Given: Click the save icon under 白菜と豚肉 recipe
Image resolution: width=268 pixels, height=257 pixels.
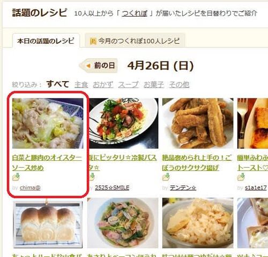Looking at the screenshot, I should 16,177.
